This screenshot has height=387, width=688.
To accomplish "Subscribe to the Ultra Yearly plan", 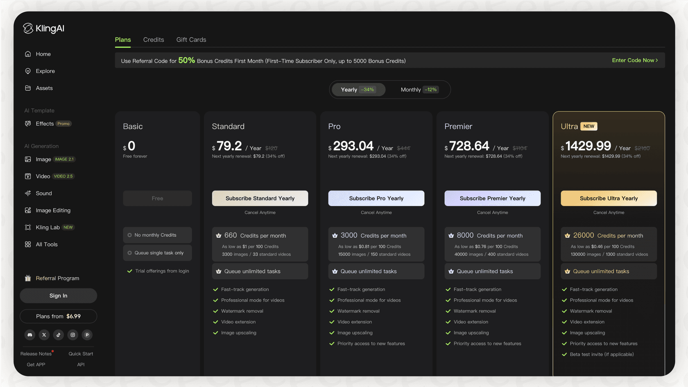I will pyautogui.click(x=609, y=198).
